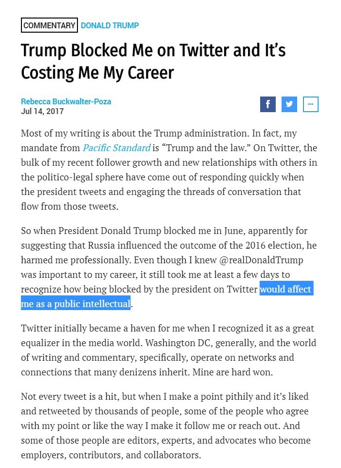The height and width of the screenshot is (468, 341).
Task: Click the highlighted text 'would affect me'
Action: tap(286, 289)
